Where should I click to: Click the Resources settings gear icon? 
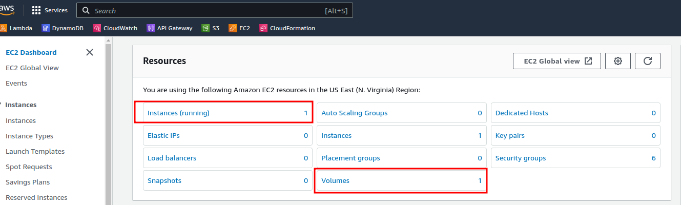coord(618,61)
